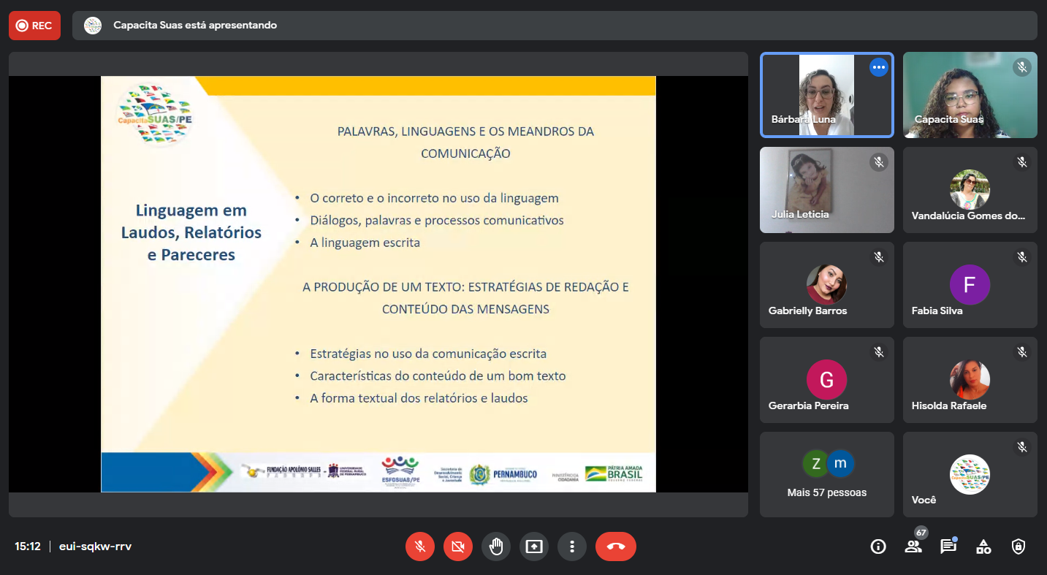Hang up with the red leave call button
Screen dimensions: 1047x575
point(615,547)
